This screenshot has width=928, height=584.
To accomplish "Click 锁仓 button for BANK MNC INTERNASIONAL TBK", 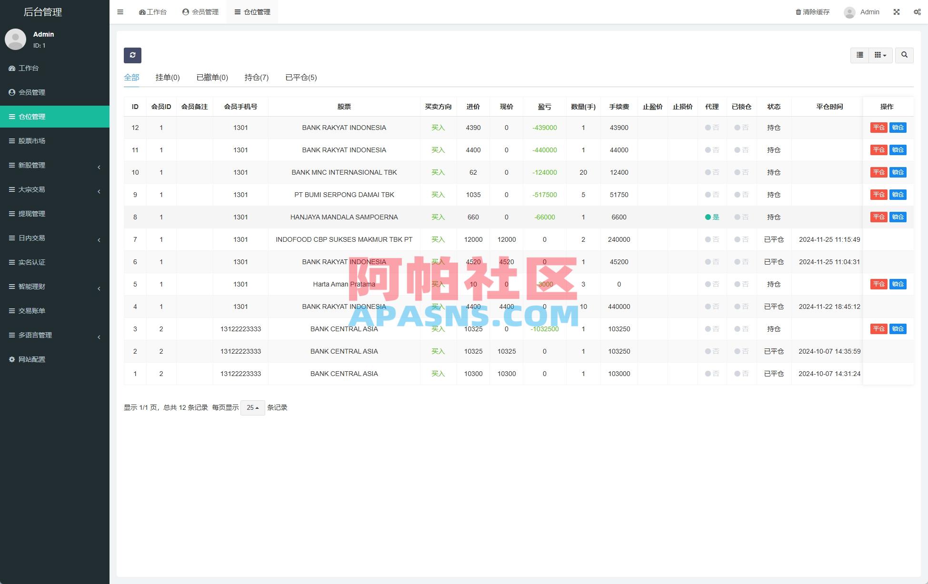I will 898,172.
